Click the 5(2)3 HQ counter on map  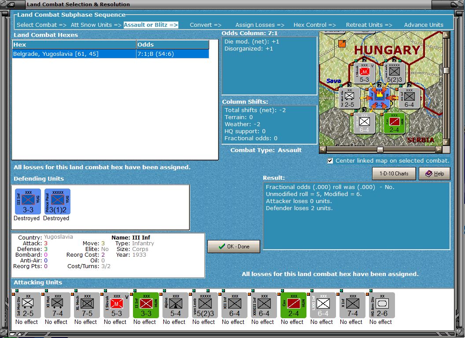coord(395,73)
